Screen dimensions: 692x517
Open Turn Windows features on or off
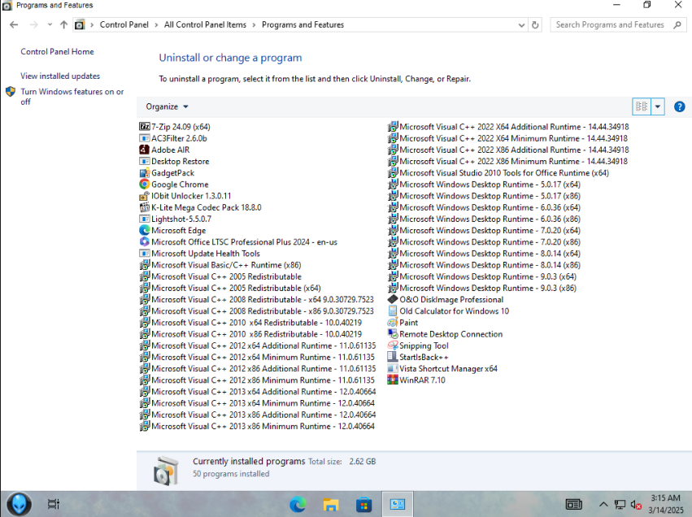[72, 97]
